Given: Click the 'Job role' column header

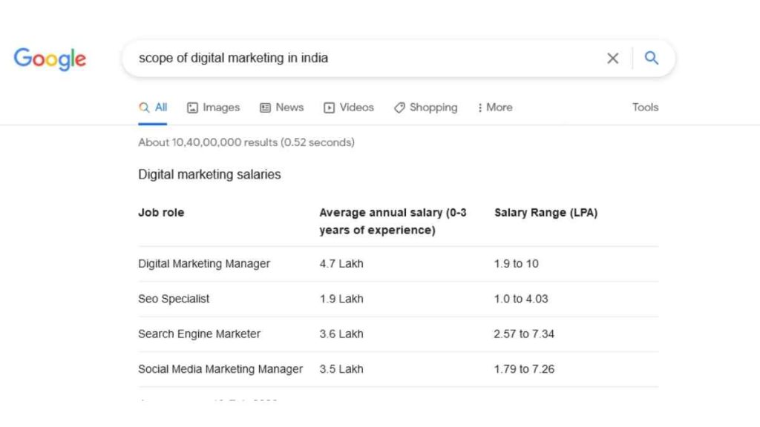Looking at the screenshot, I should (161, 213).
